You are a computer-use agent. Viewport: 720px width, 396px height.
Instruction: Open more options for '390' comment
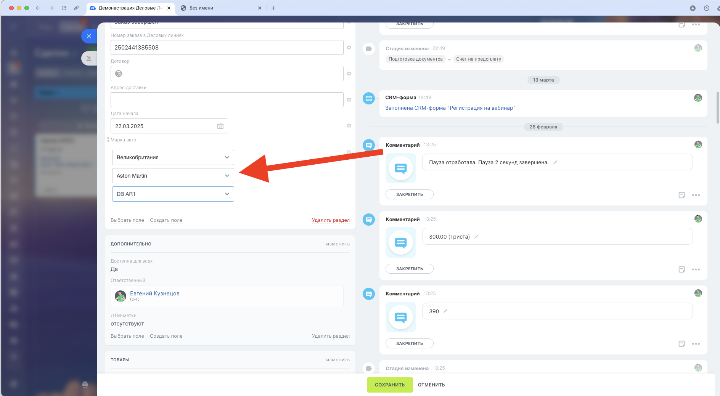point(696,344)
